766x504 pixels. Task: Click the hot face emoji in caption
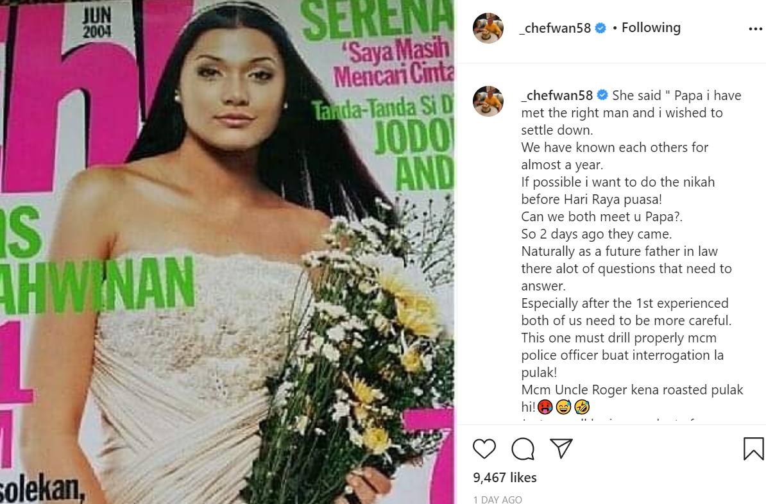pos(545,407)
